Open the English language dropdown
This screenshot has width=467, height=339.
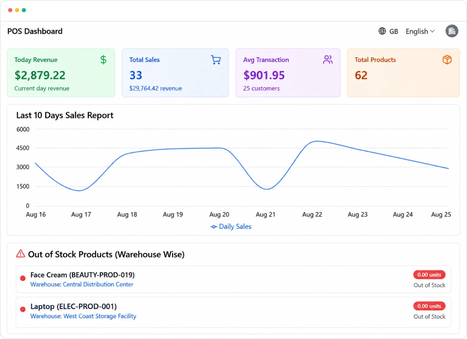420,31
